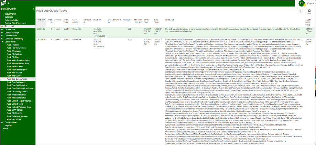Viewport: 316px width, 145px height.
Task: Expand the DB Add File arrow
Action: pyautogui.click(x=2, y=29)
